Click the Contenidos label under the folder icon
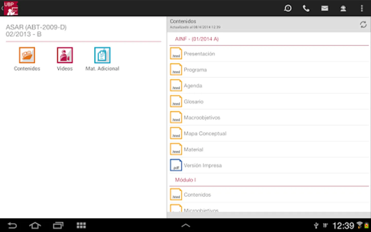Screen dimensions: 371x232 pyautogui.click(x=27, y=69)
